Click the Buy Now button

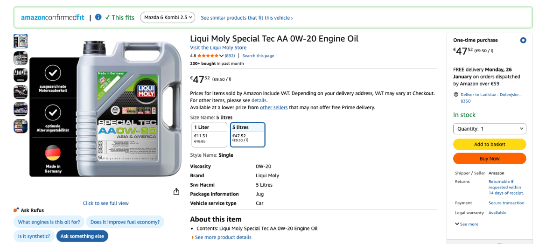point(490,159)
